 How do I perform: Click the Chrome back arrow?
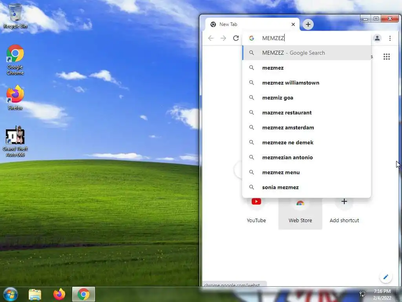[211, 38]
